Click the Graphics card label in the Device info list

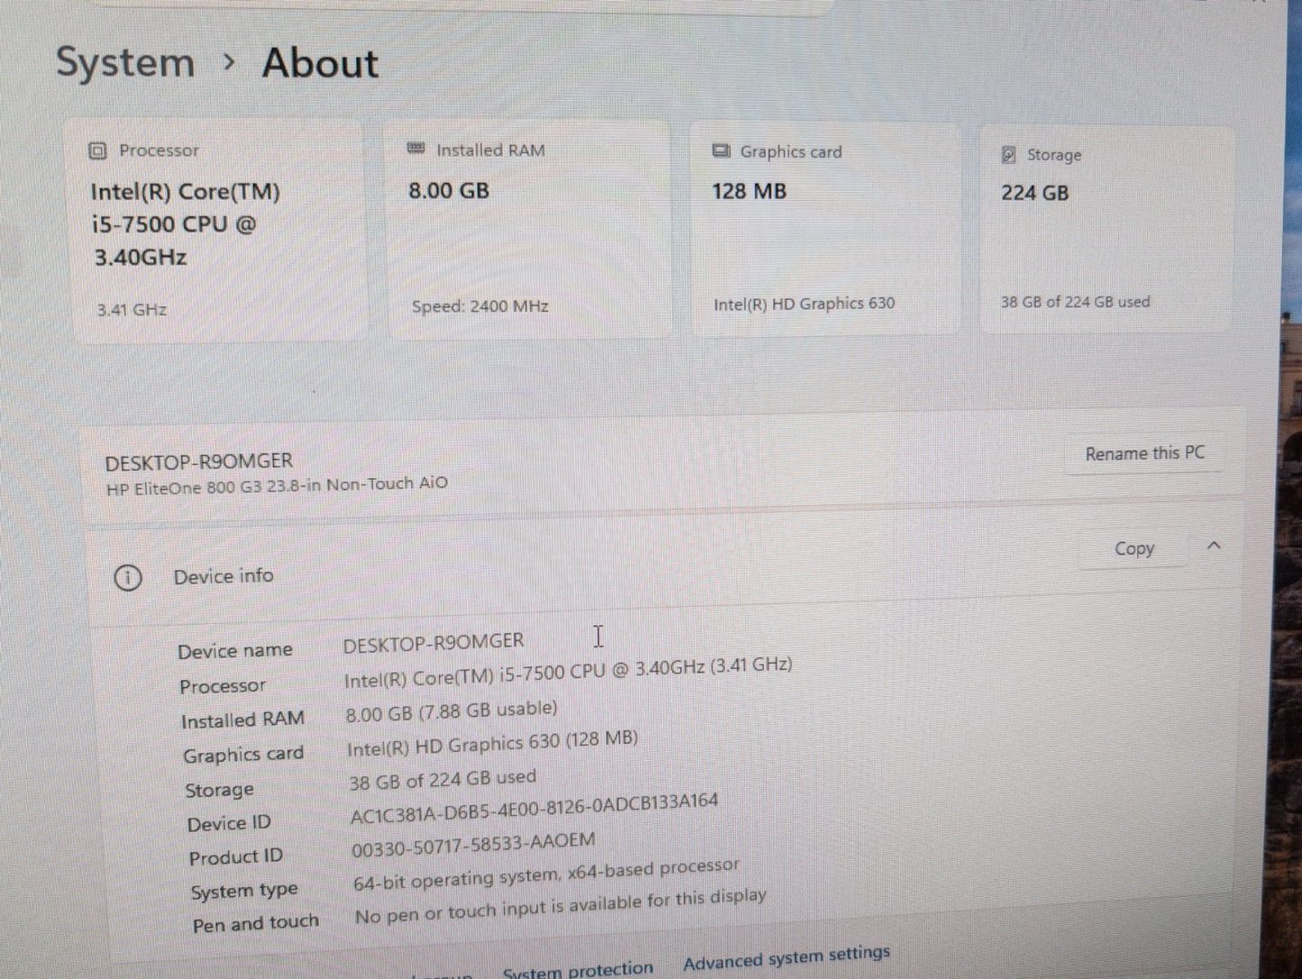pyautogui.click(x=243, y=755)
